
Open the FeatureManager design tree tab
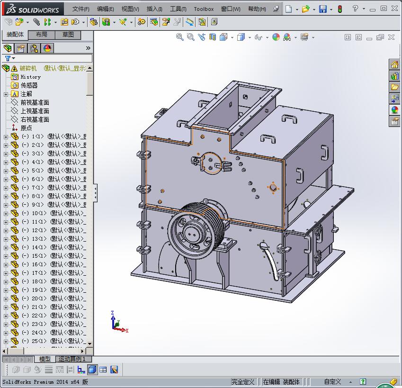[8, 48]
